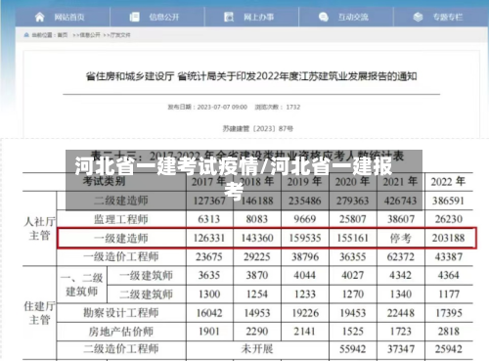This screenshot has height=361, width=489.
Task: Click the cell value 155161
Action: coord(353,238)
